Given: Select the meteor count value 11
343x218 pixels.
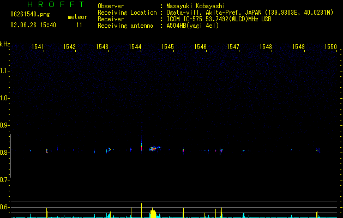Looking at the screenshot, I should coord(79,25).
